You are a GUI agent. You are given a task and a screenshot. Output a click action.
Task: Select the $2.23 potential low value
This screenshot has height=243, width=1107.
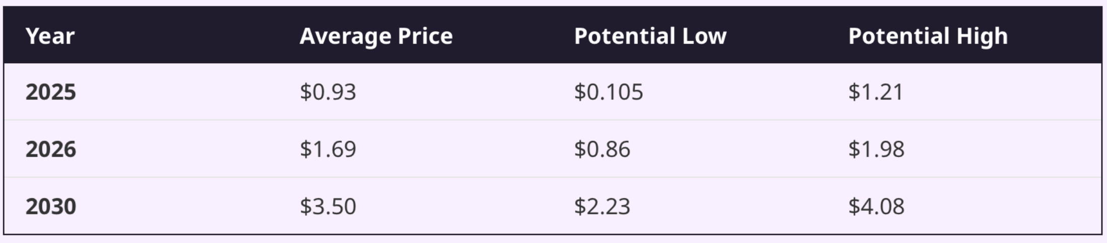pos(602,206)
